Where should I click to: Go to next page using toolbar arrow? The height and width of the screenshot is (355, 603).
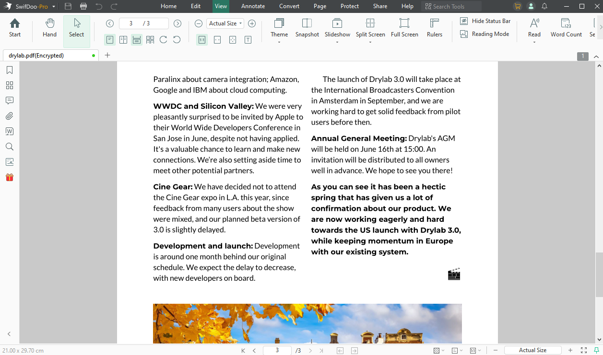point(177,23)
